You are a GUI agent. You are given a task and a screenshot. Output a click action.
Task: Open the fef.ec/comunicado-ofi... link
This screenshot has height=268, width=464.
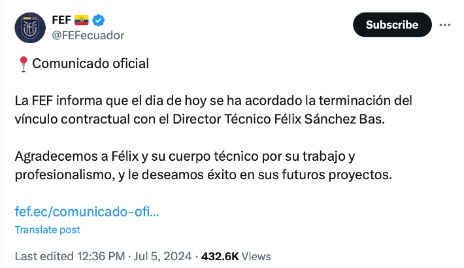[x=86, y=211]
